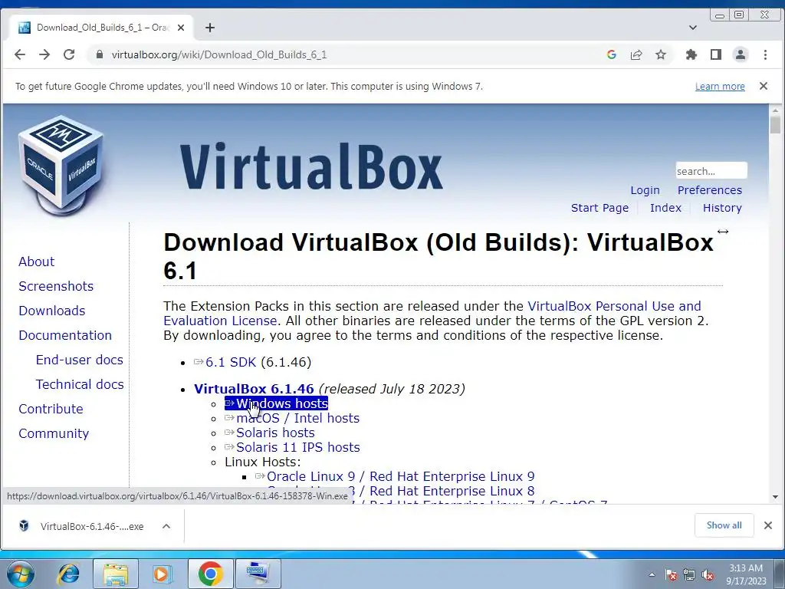Show all downloads
Viewport: 785px width, 589px height.
tap(724, 525)
